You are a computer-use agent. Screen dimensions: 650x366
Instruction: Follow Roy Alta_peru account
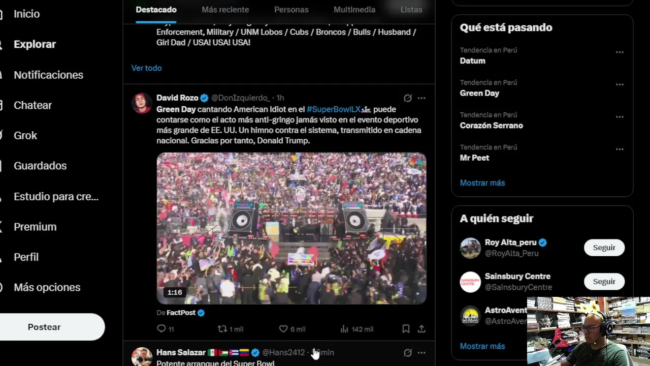point(604,248)
